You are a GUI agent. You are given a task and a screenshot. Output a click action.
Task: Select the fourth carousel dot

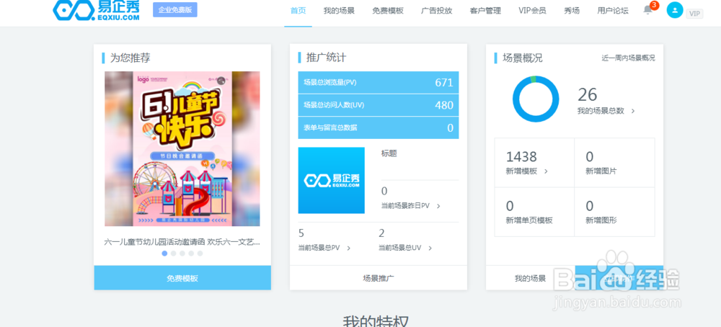tap(191, 253)
